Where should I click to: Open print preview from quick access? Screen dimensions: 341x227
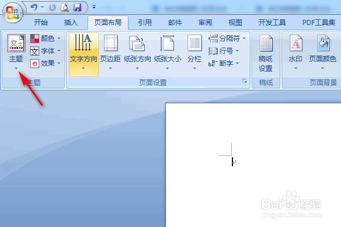click(x=65, y=7)
